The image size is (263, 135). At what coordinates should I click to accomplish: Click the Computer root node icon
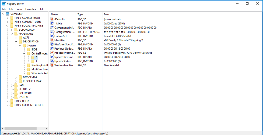click(x=7, y=14)
